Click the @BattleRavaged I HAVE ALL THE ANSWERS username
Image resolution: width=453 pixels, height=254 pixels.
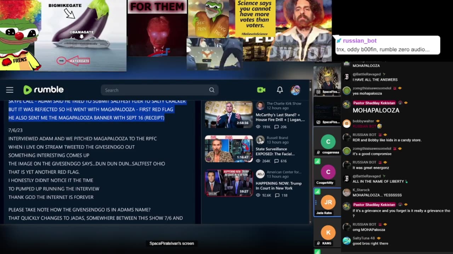point(367,74)
